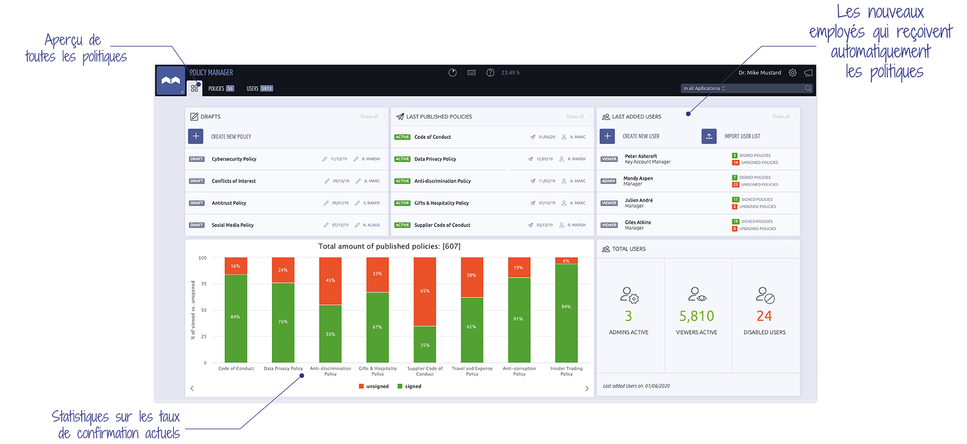Viewport: 967px width, 444px height.
Task: Click edit pencil icon on Antitrust Policy row
Action: (326, 203)
